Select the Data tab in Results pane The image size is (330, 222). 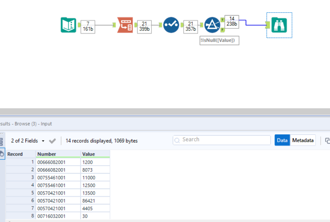(x=282, y=140)
